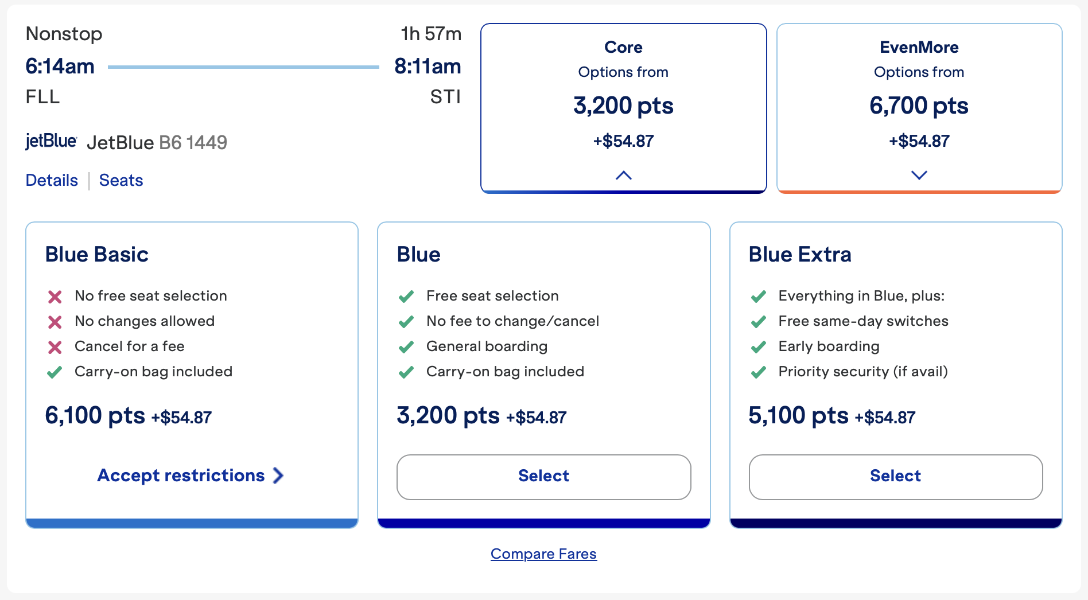Select the Core fare category card
1088x600 pixels.
(623, 107)
